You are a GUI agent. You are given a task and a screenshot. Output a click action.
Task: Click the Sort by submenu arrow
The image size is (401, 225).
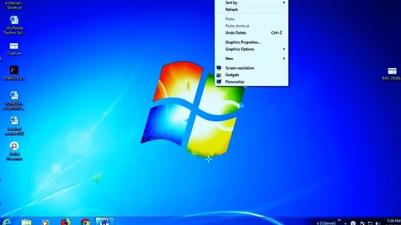pyautogui.click(x=284, y=2)
